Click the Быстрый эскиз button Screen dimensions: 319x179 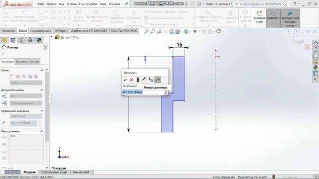[x=260, y=17]
